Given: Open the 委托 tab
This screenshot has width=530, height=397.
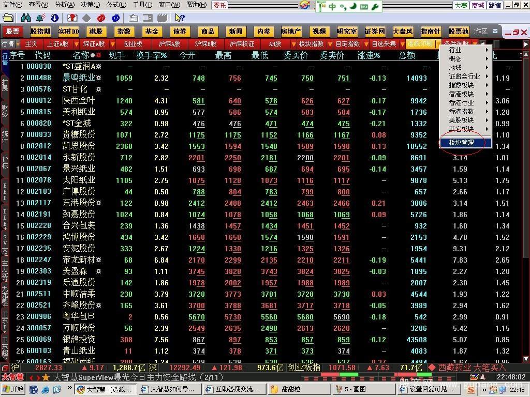Looking at the screenshot, I should 219,5.
